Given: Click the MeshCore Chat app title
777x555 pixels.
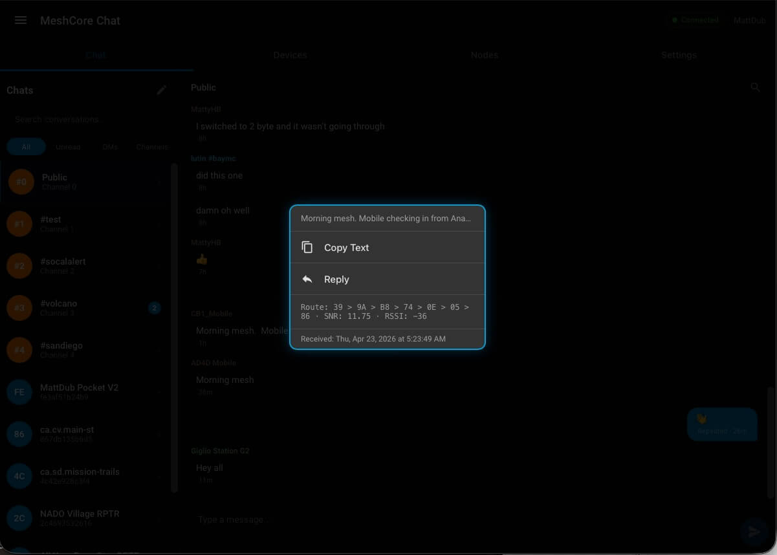Looking at the screenshot, I should tap(80, 21).
